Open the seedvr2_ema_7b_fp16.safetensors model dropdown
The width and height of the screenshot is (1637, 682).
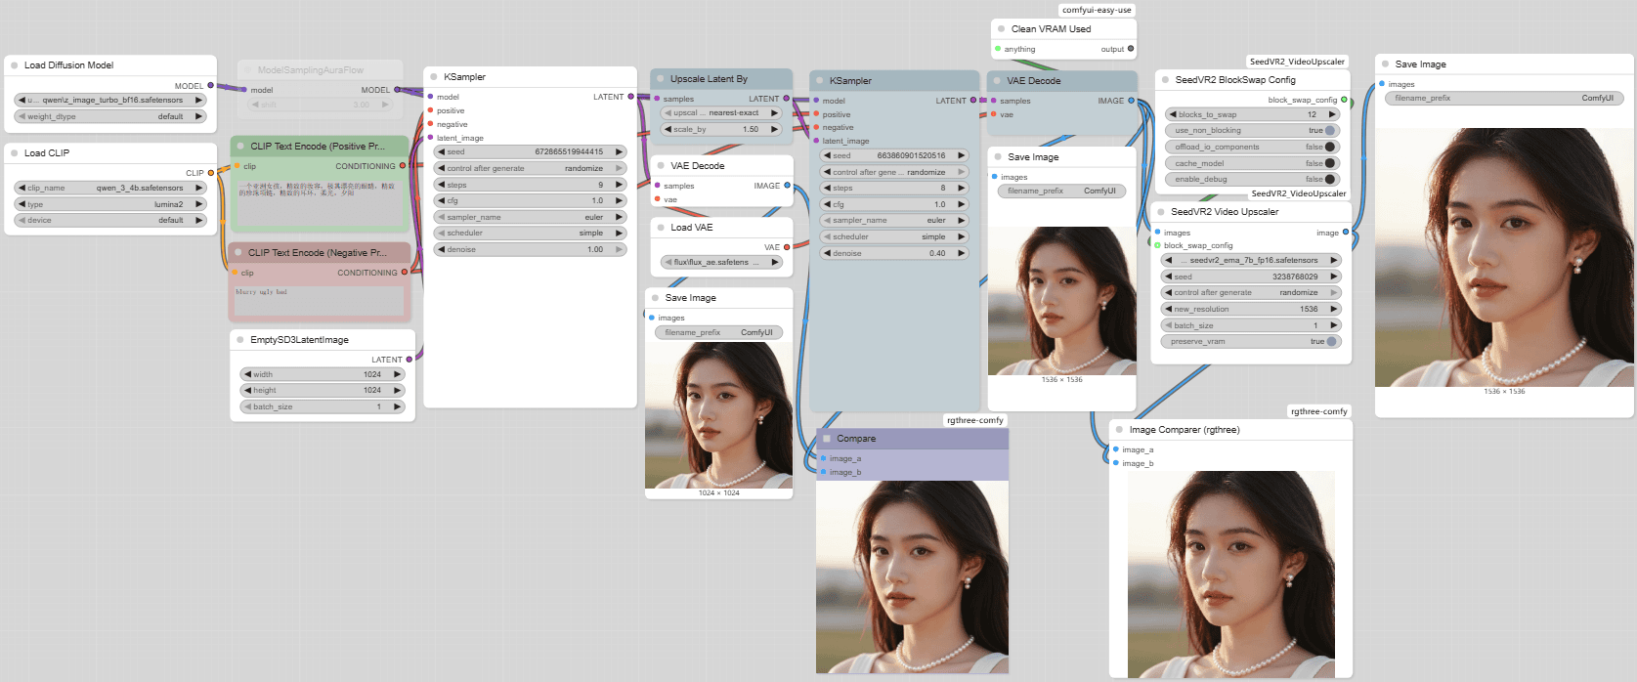tap(1251, 261)
